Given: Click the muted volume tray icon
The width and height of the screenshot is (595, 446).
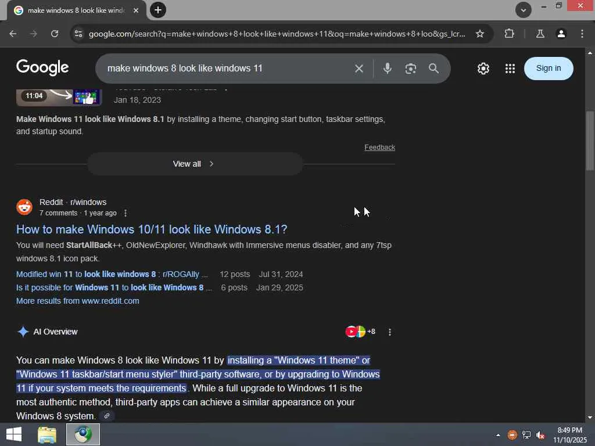Looking at the screenshot, I should tap(540, 434).
